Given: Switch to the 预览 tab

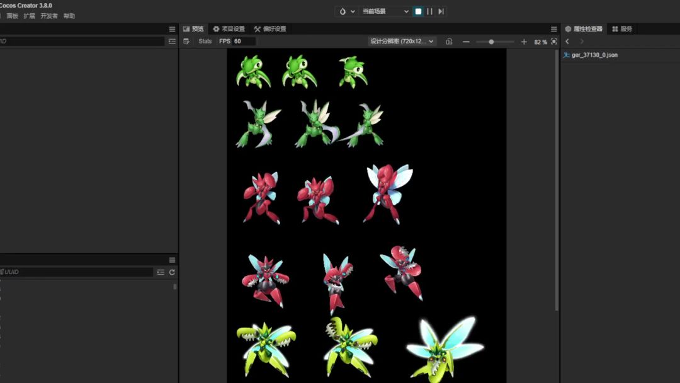Looking at the screenshot, I should (x=193, y=28).
